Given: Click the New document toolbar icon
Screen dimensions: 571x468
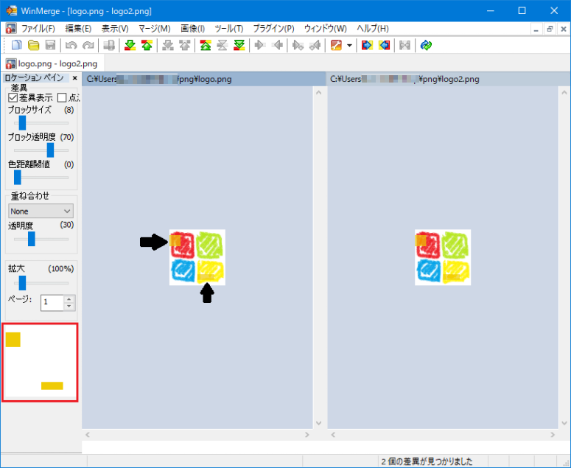Looking at the screenshot, I should 16,46.
